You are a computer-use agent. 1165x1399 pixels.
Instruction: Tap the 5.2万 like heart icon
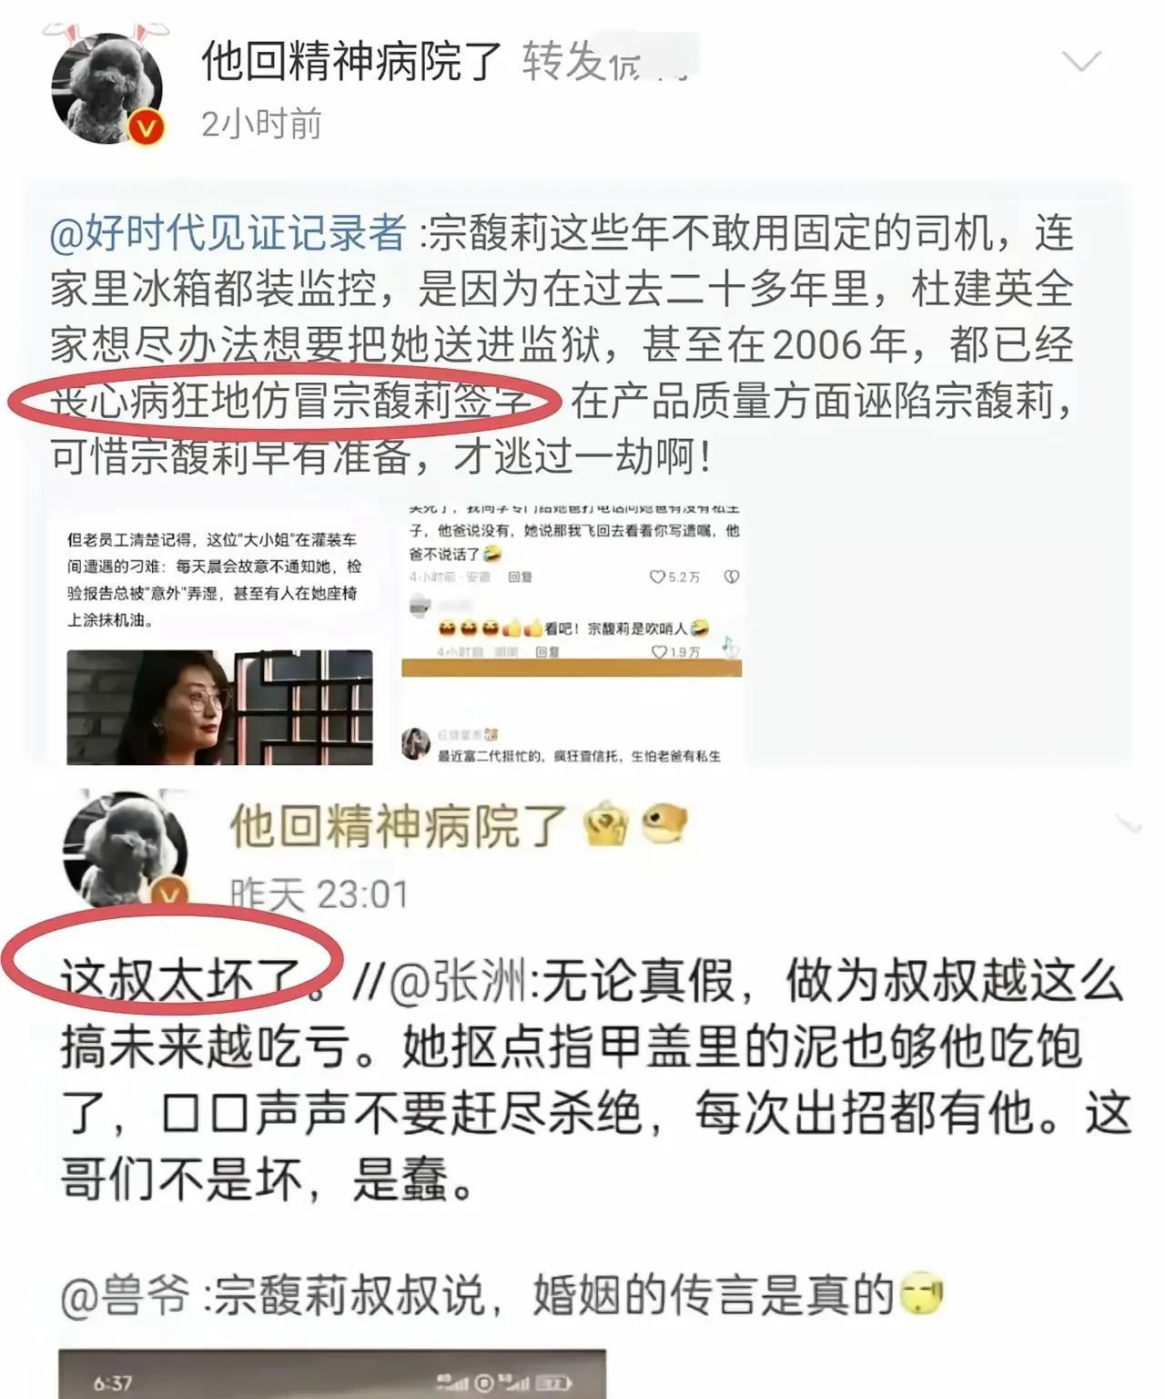point(655,577)
